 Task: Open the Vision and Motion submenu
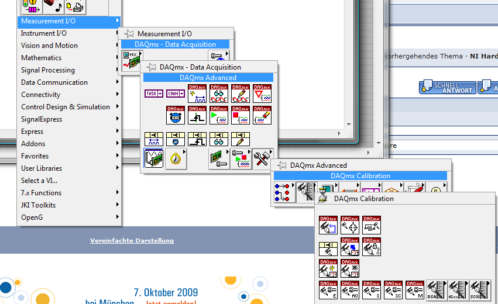coord(69,46)
